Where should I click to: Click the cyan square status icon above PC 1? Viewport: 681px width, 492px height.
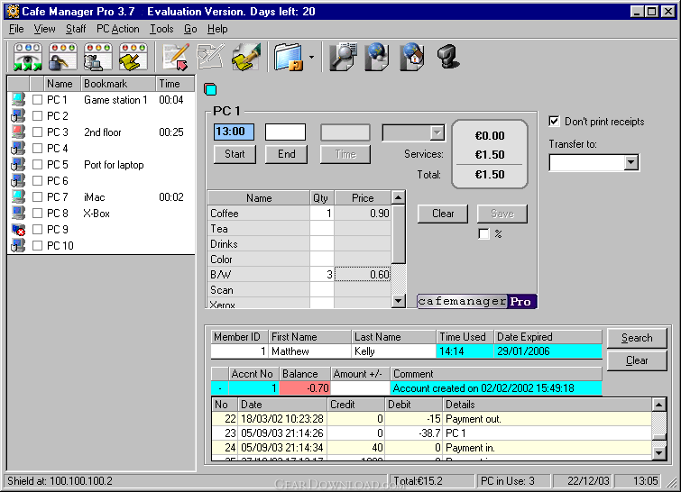pyautogui.click(x=210, y=89)
